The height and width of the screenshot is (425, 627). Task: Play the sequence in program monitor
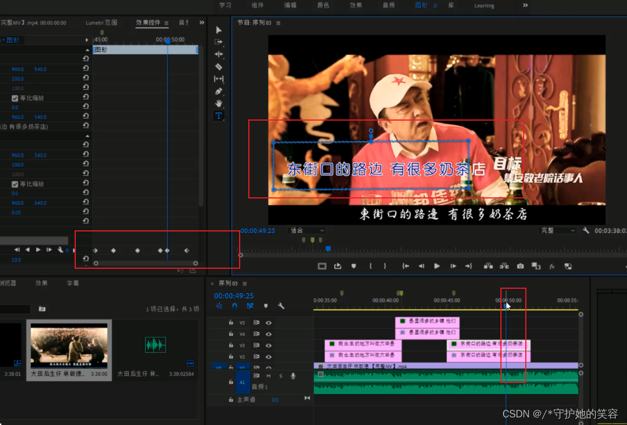coord(437,266)
